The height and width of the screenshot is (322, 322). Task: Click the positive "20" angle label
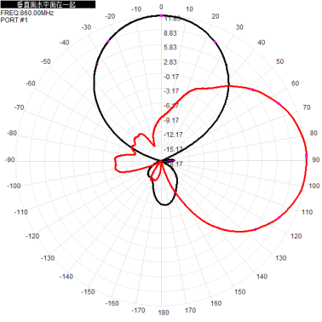[216, 16]
